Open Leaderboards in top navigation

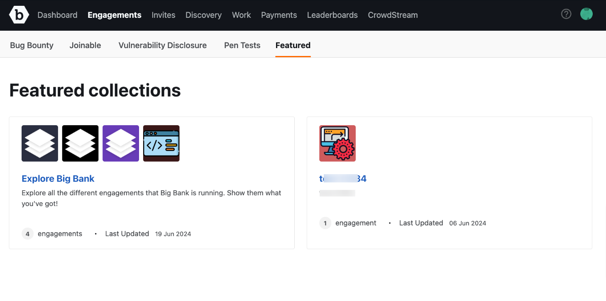click(x=332, y=15)
